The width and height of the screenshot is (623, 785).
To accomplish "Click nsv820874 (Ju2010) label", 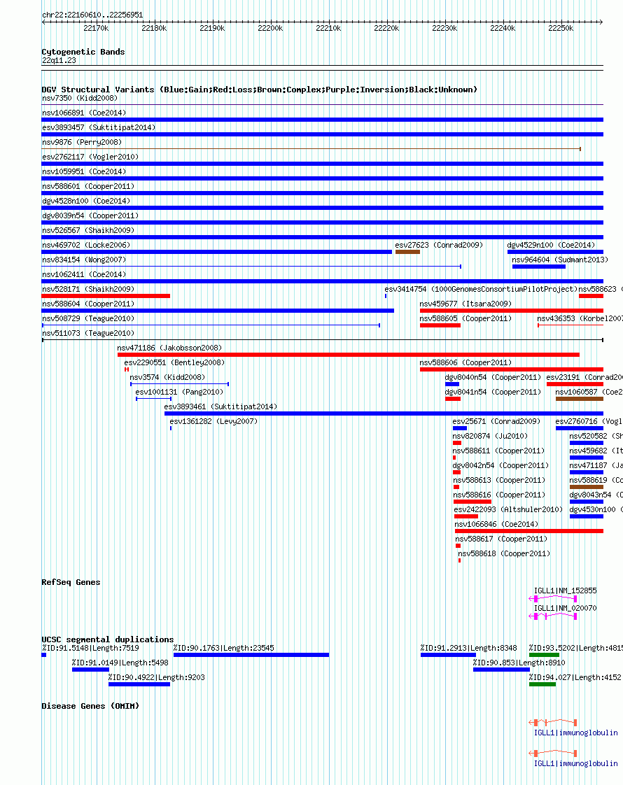I will pyautogui.click(x=490, y=436).
